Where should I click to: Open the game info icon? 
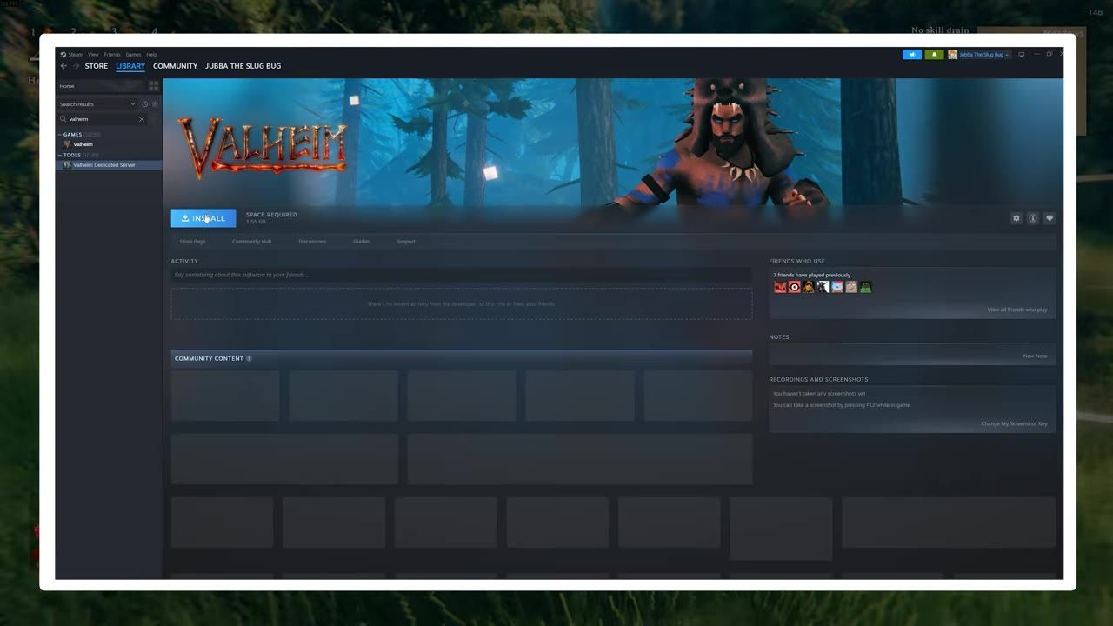1033,218
